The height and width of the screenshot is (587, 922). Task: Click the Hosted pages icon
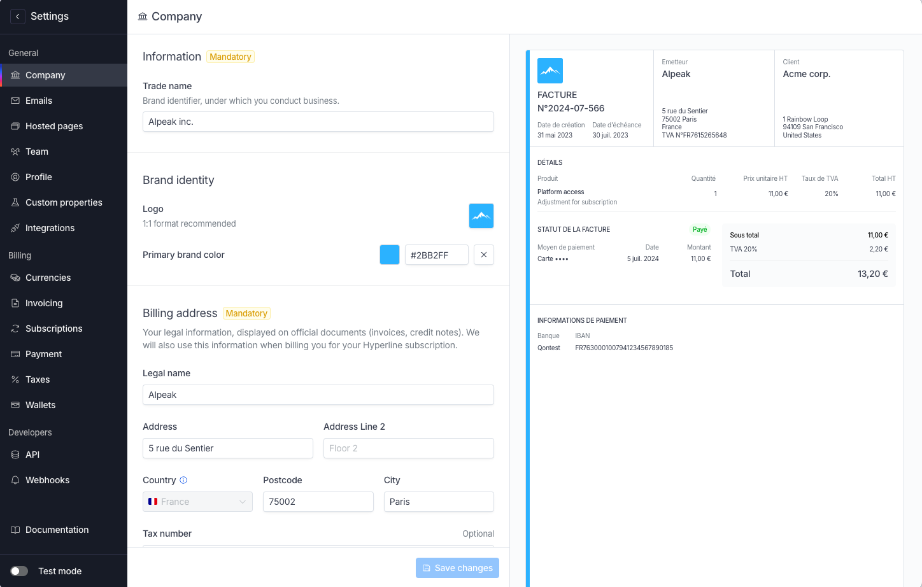pos(15,126)
